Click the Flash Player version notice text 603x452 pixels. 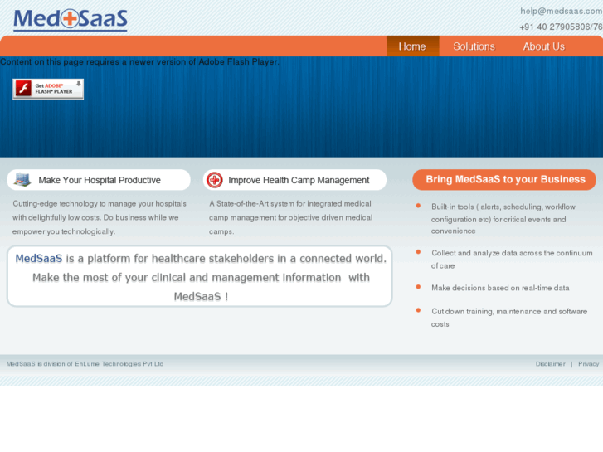click(139, 62)
